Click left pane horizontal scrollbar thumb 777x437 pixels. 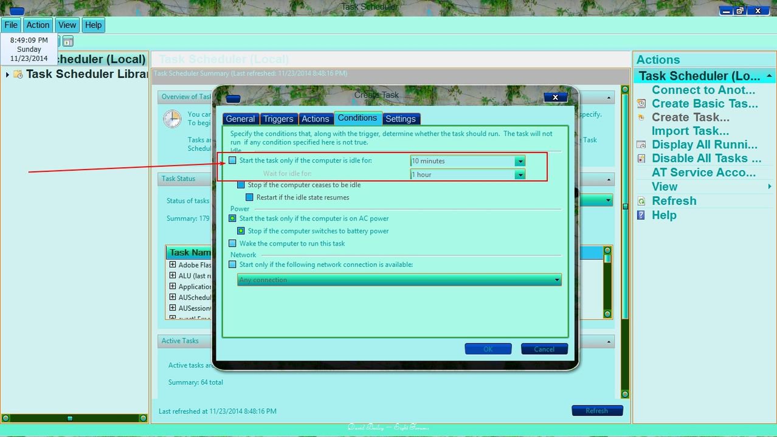70,418
